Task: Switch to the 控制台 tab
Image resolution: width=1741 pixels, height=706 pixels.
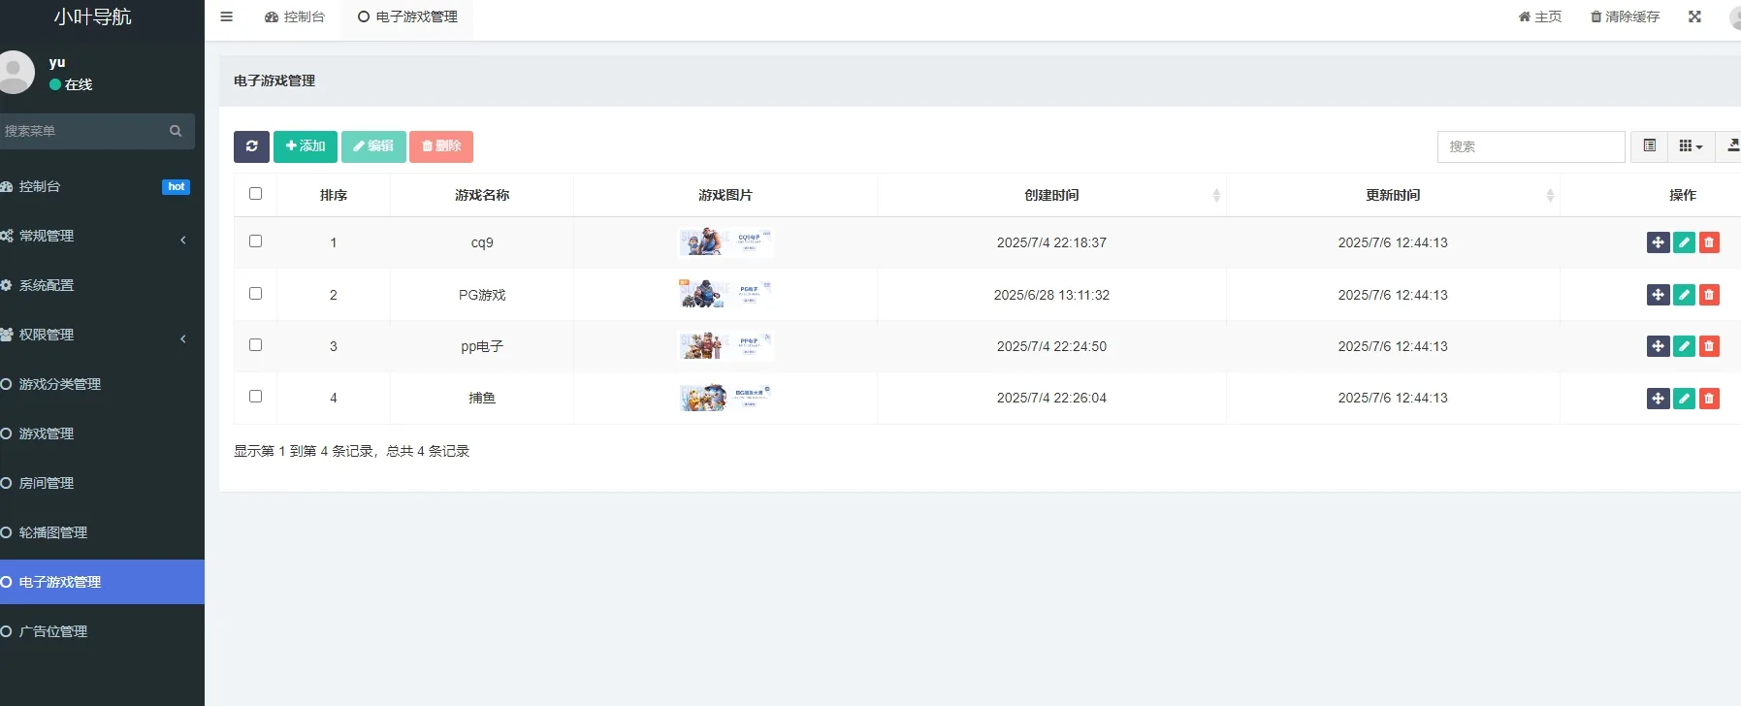Action: [295, 17]
